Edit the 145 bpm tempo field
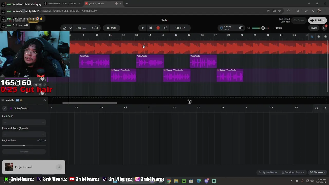This screenshot has width=329, height=185. pyautogui.click(x=81, y=28)
